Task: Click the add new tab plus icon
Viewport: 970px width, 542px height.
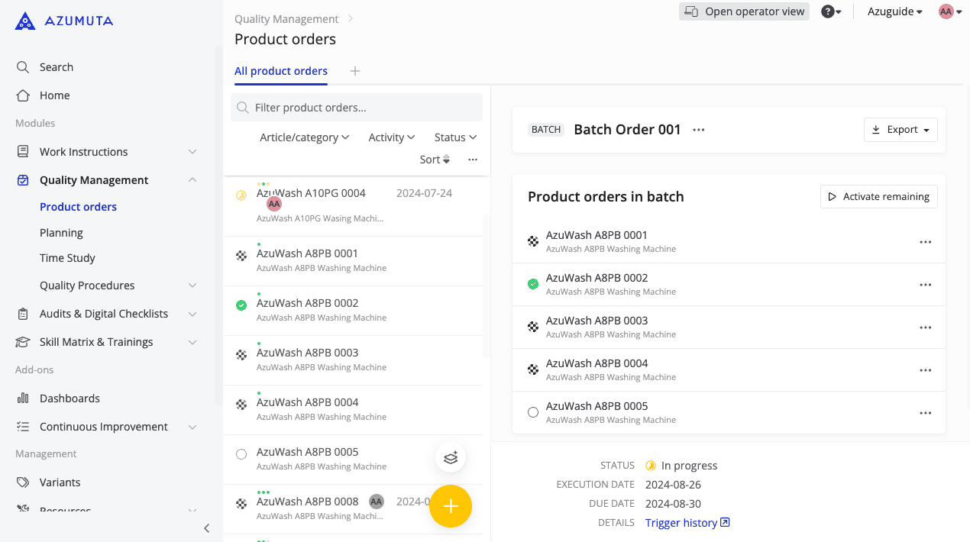Action: pyautogui.click(x=354, y=71)
